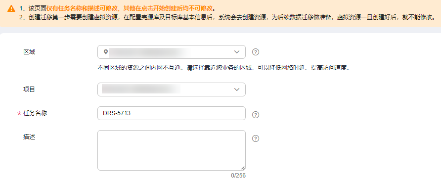Open the help tooltip icon beside 区域
Screen dimensions: 441x181
point(256,52)
